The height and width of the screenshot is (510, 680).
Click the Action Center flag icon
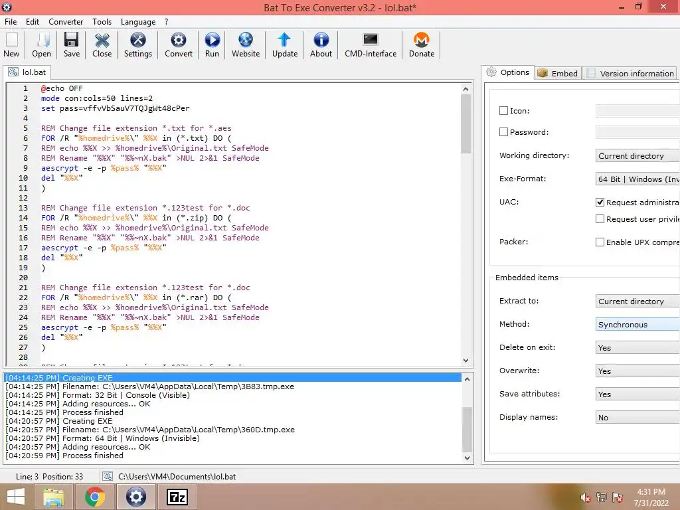(x=618, y=497)
